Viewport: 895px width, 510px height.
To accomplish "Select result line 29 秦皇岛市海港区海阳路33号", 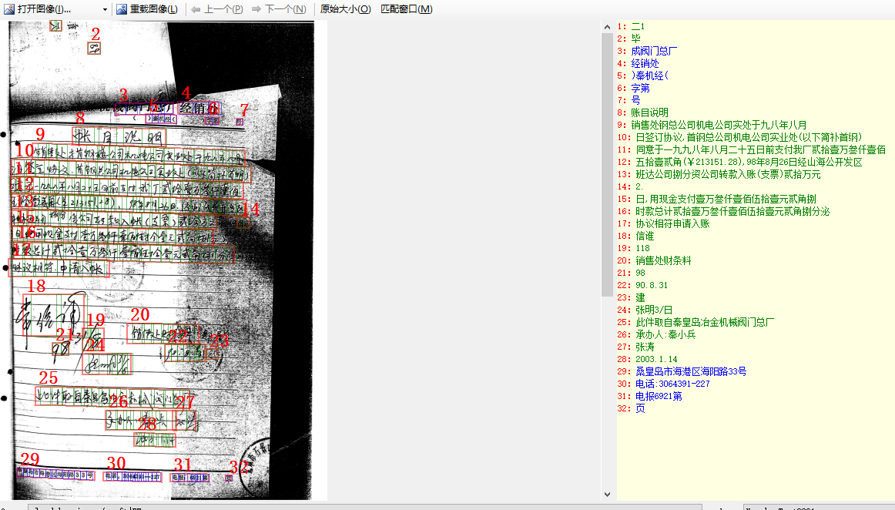I will pos(691,371).
